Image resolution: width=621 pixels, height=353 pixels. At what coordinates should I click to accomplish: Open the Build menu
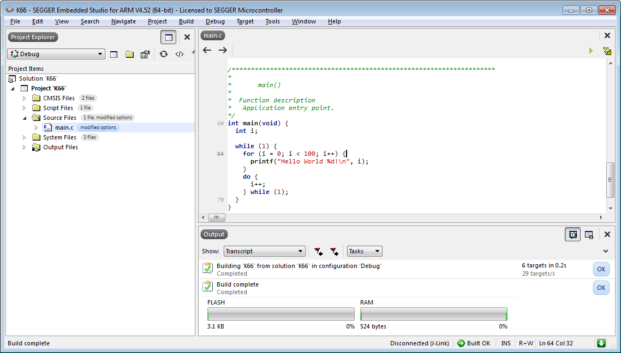click(x=186, y=21)
